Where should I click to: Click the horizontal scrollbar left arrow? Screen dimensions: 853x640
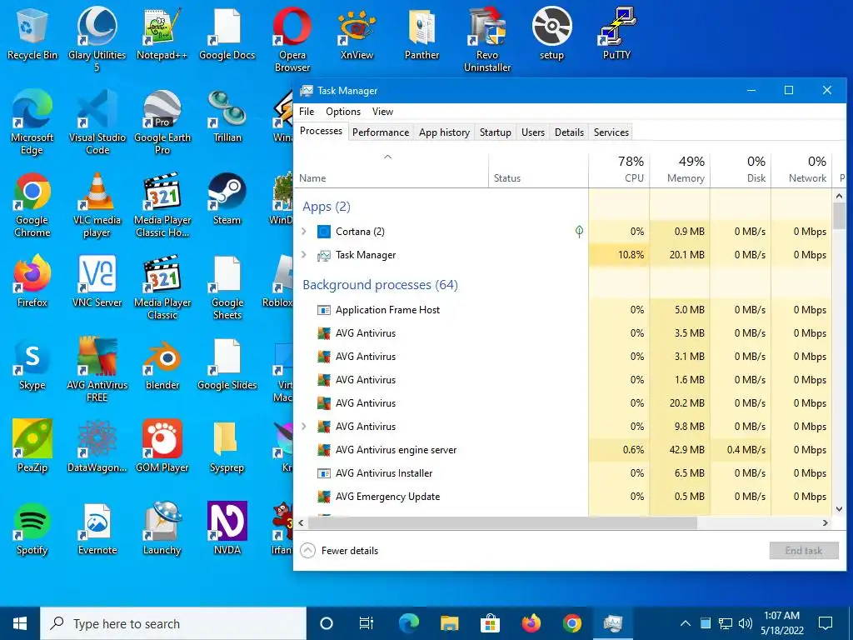point(301,522)
